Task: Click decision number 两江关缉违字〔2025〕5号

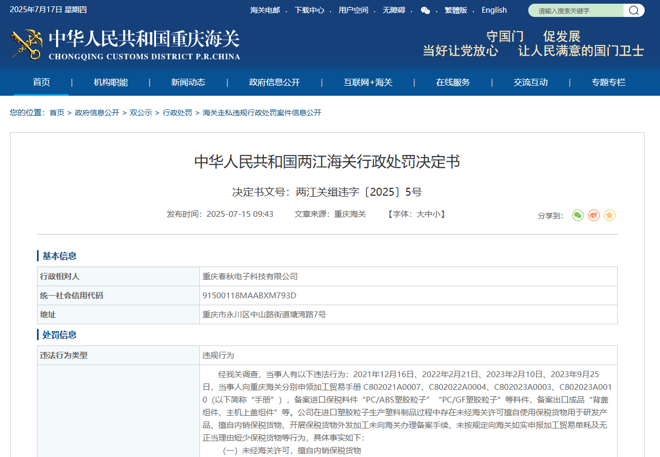Action: pyautogui.click(x=359, y=192)
